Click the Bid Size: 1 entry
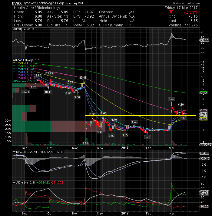The image size is (212, 216). tap(58, 25)
